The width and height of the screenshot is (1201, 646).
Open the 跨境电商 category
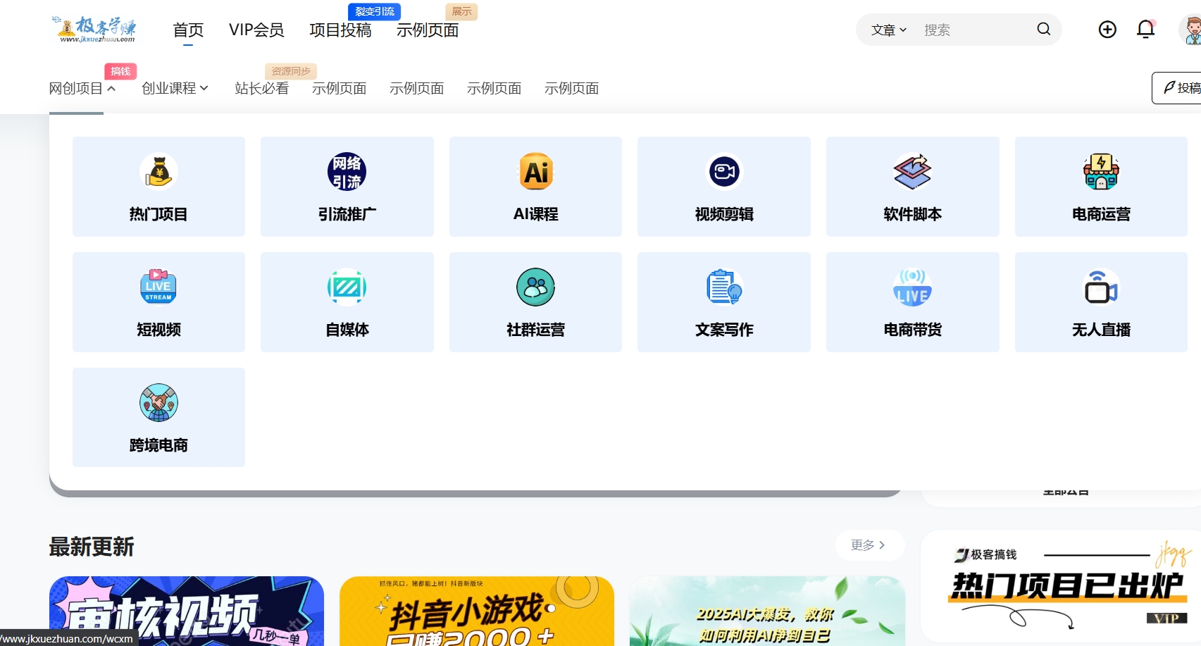coord(158,416)
